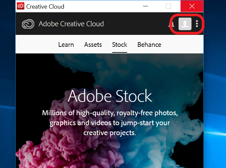Click the Adobe Creative Cloud logo in header
Image resolution: width=226 pixels, height=168 pixels.
pyautogui.click(x=28, y=24)
